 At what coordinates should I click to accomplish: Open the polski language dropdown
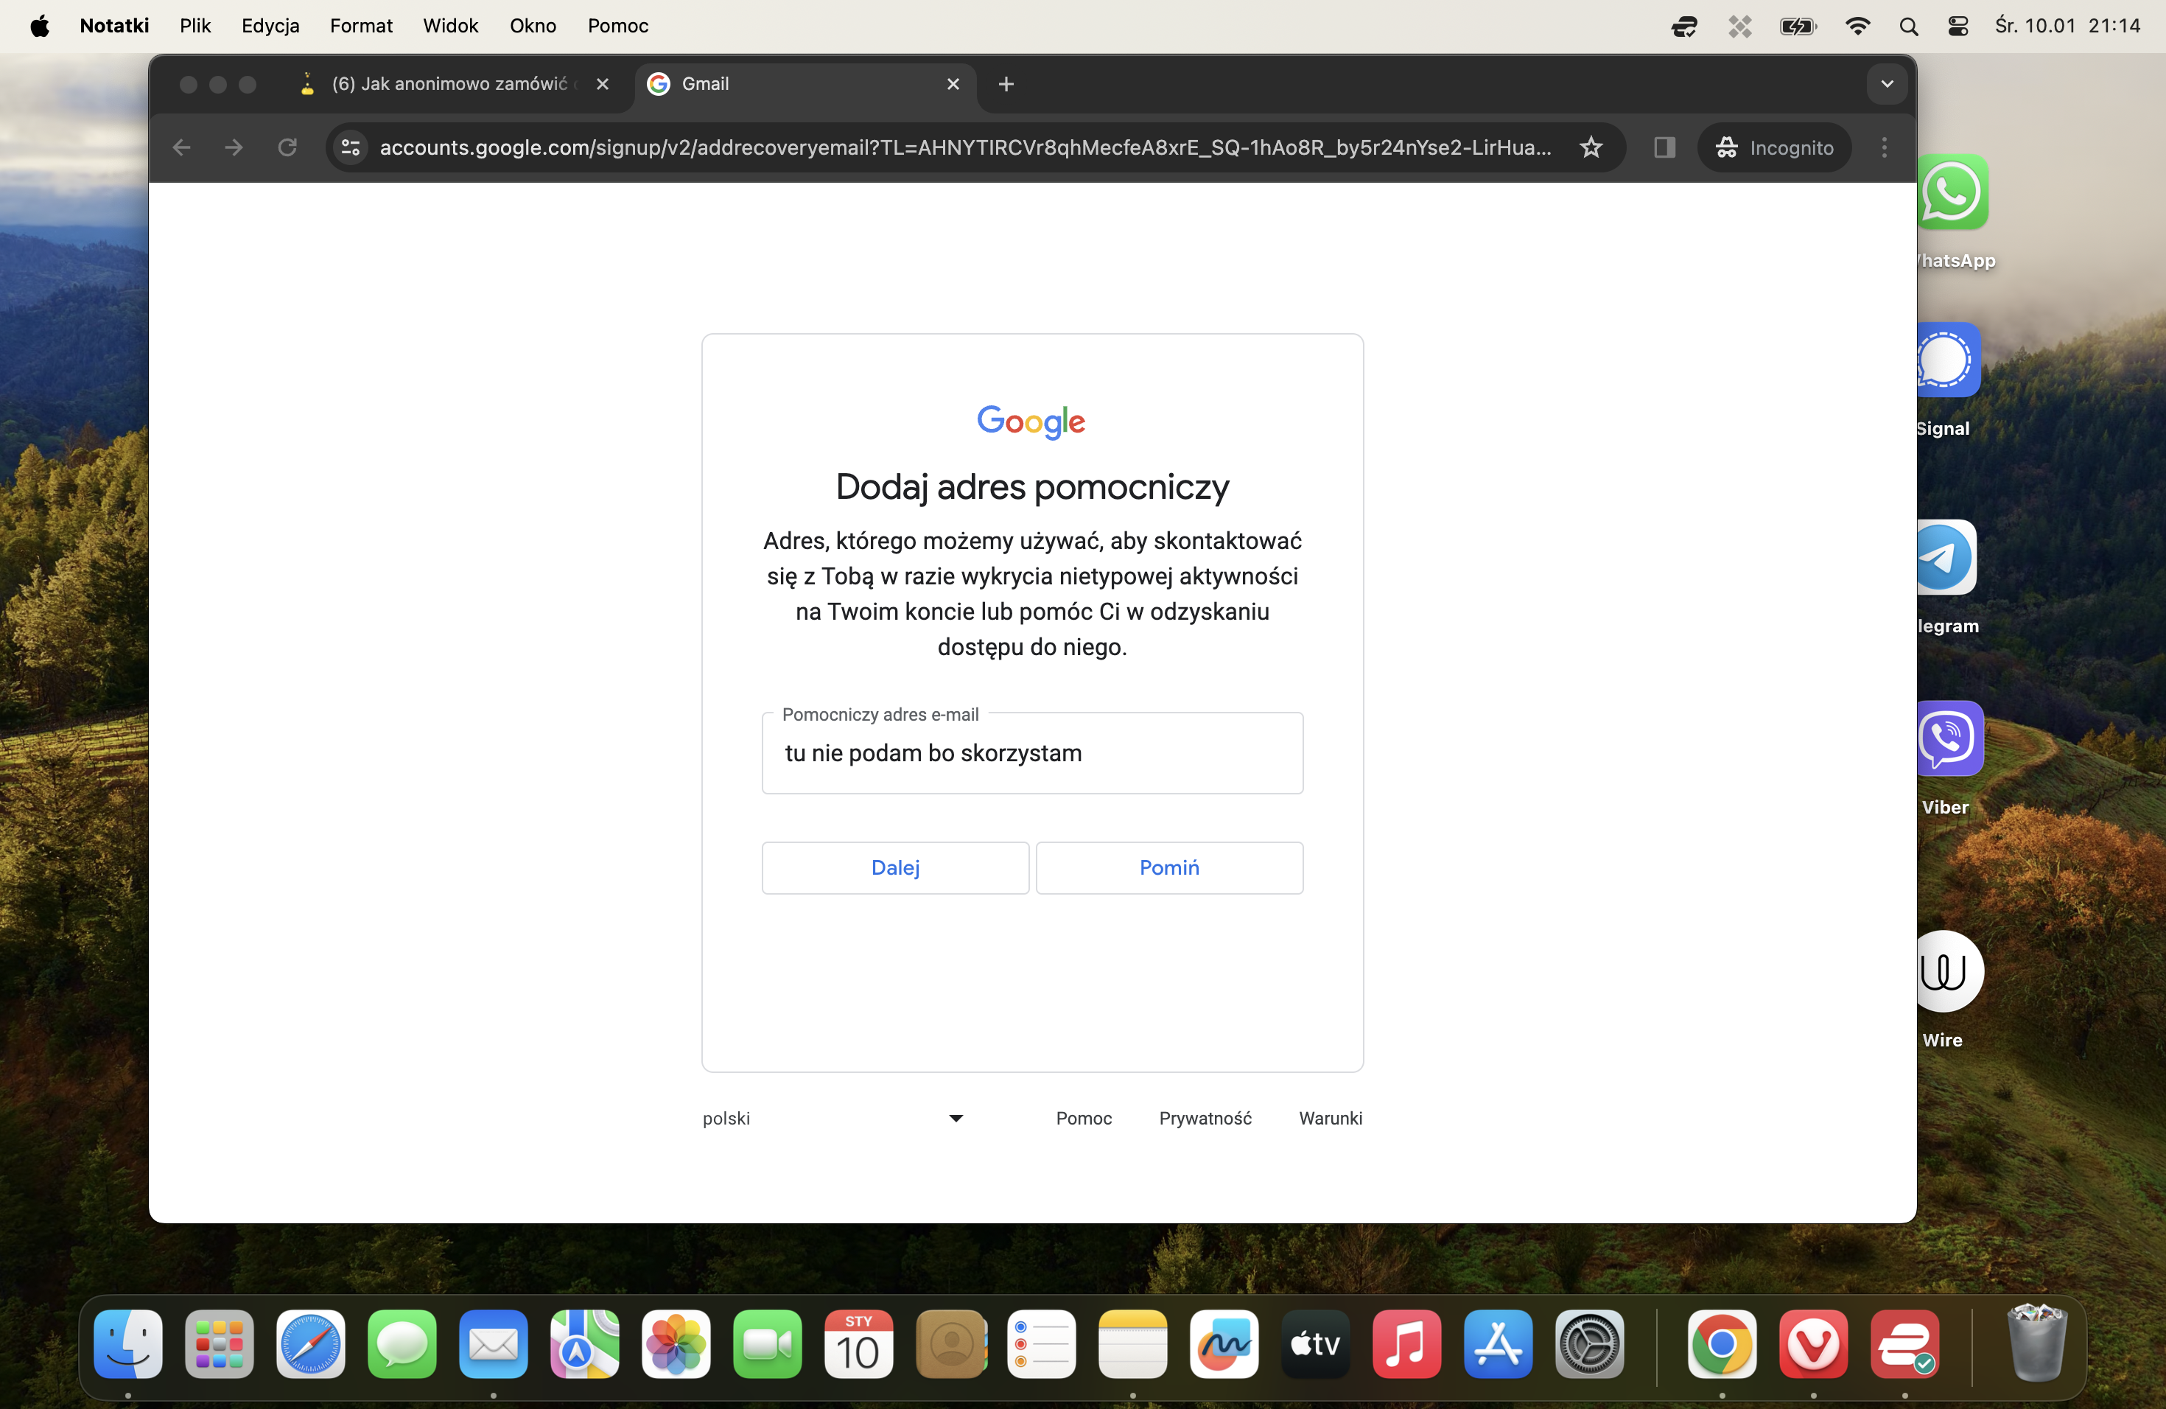[x=832, y=1118]
